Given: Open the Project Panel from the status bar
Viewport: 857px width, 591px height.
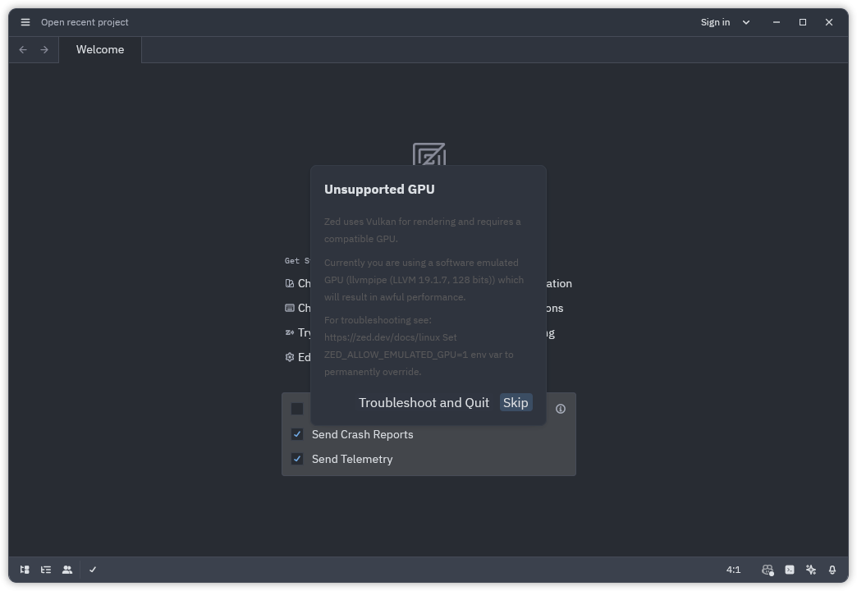Looking at the screenshot, I should tap(25, 570).
